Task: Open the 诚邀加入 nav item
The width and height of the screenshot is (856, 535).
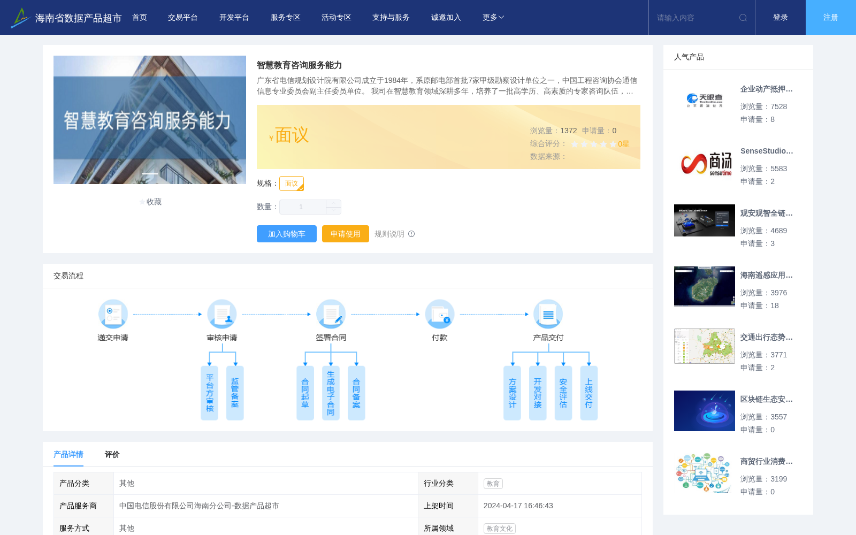Action: pyautogui.click(x=446, y=18)
